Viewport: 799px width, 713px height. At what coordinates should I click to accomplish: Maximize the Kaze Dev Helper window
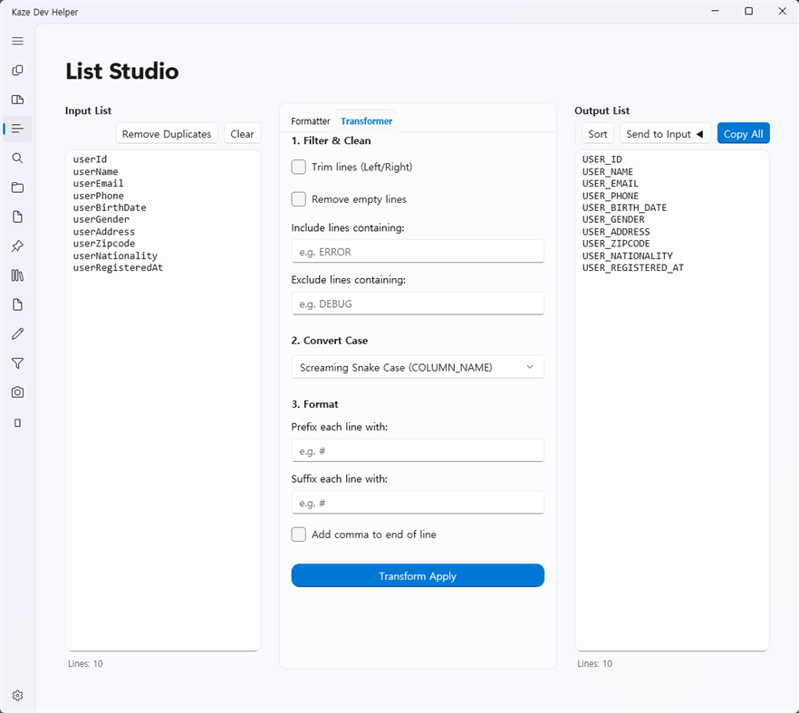[x=748, y=11]
